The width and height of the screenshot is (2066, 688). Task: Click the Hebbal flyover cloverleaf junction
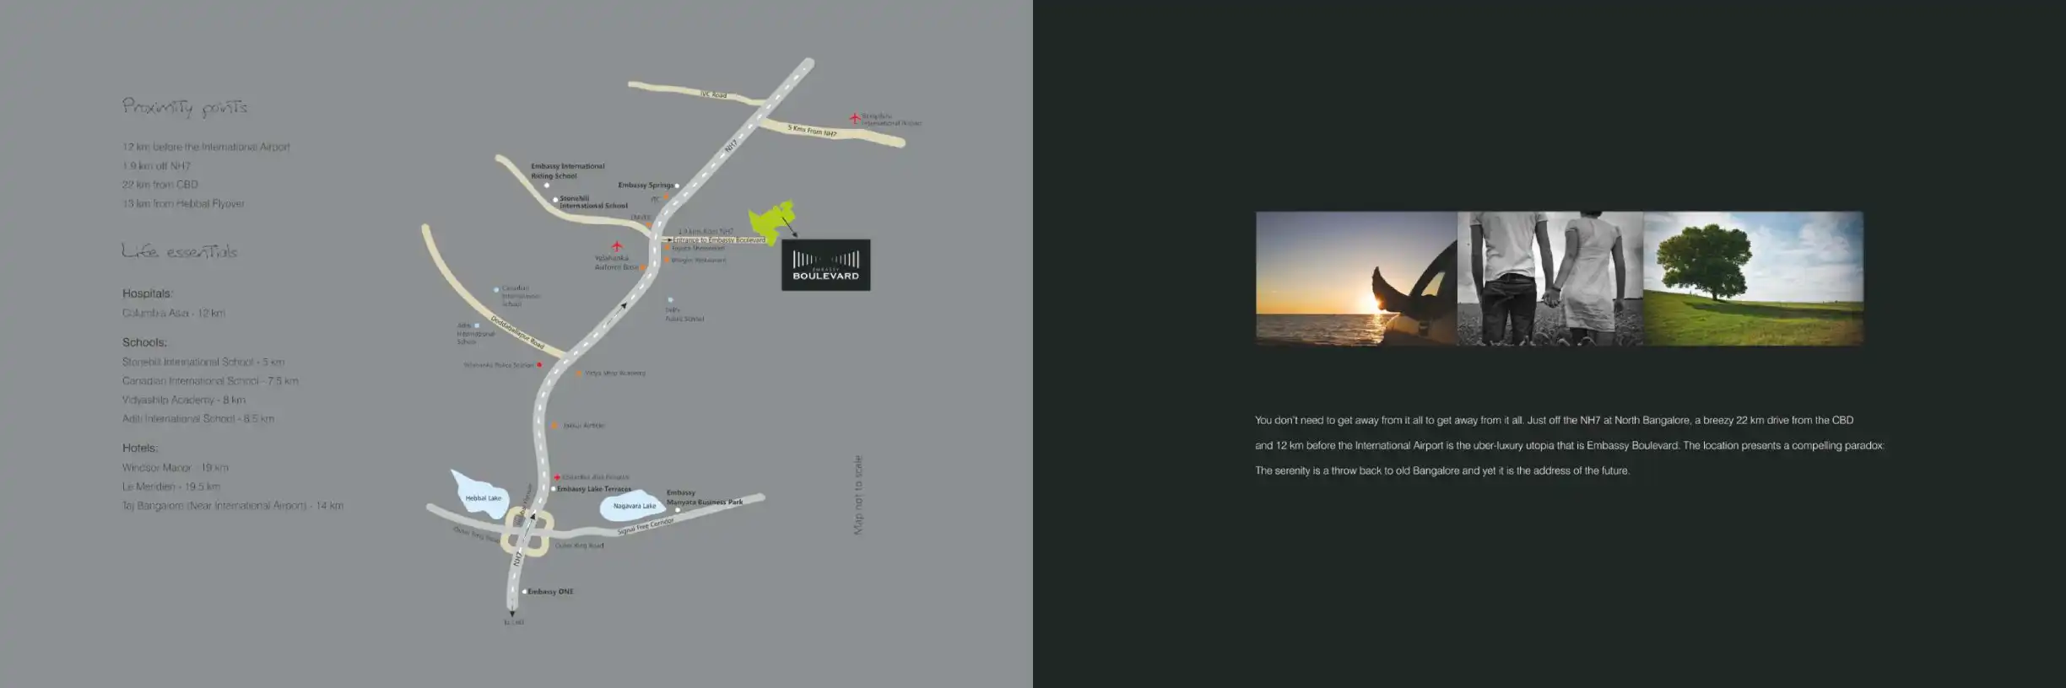528,533
